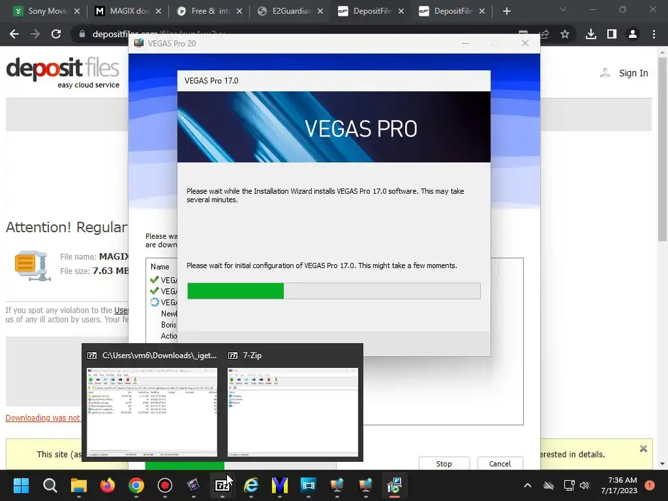The width and height of the screenshot is (668, 501).
Task: Click the VEGAS Pro 17.0 install progress bar
Action: 334,291
